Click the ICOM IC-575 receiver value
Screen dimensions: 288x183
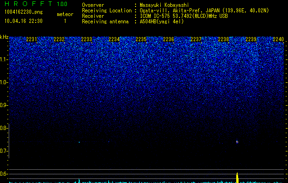point(184,16)
